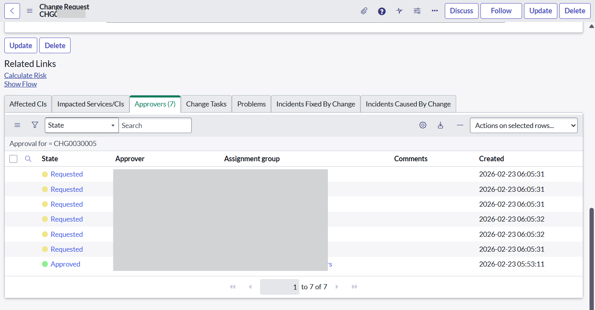Open the question-mark help icon
The height and width of the screenshot is (310, 595).
382,11
